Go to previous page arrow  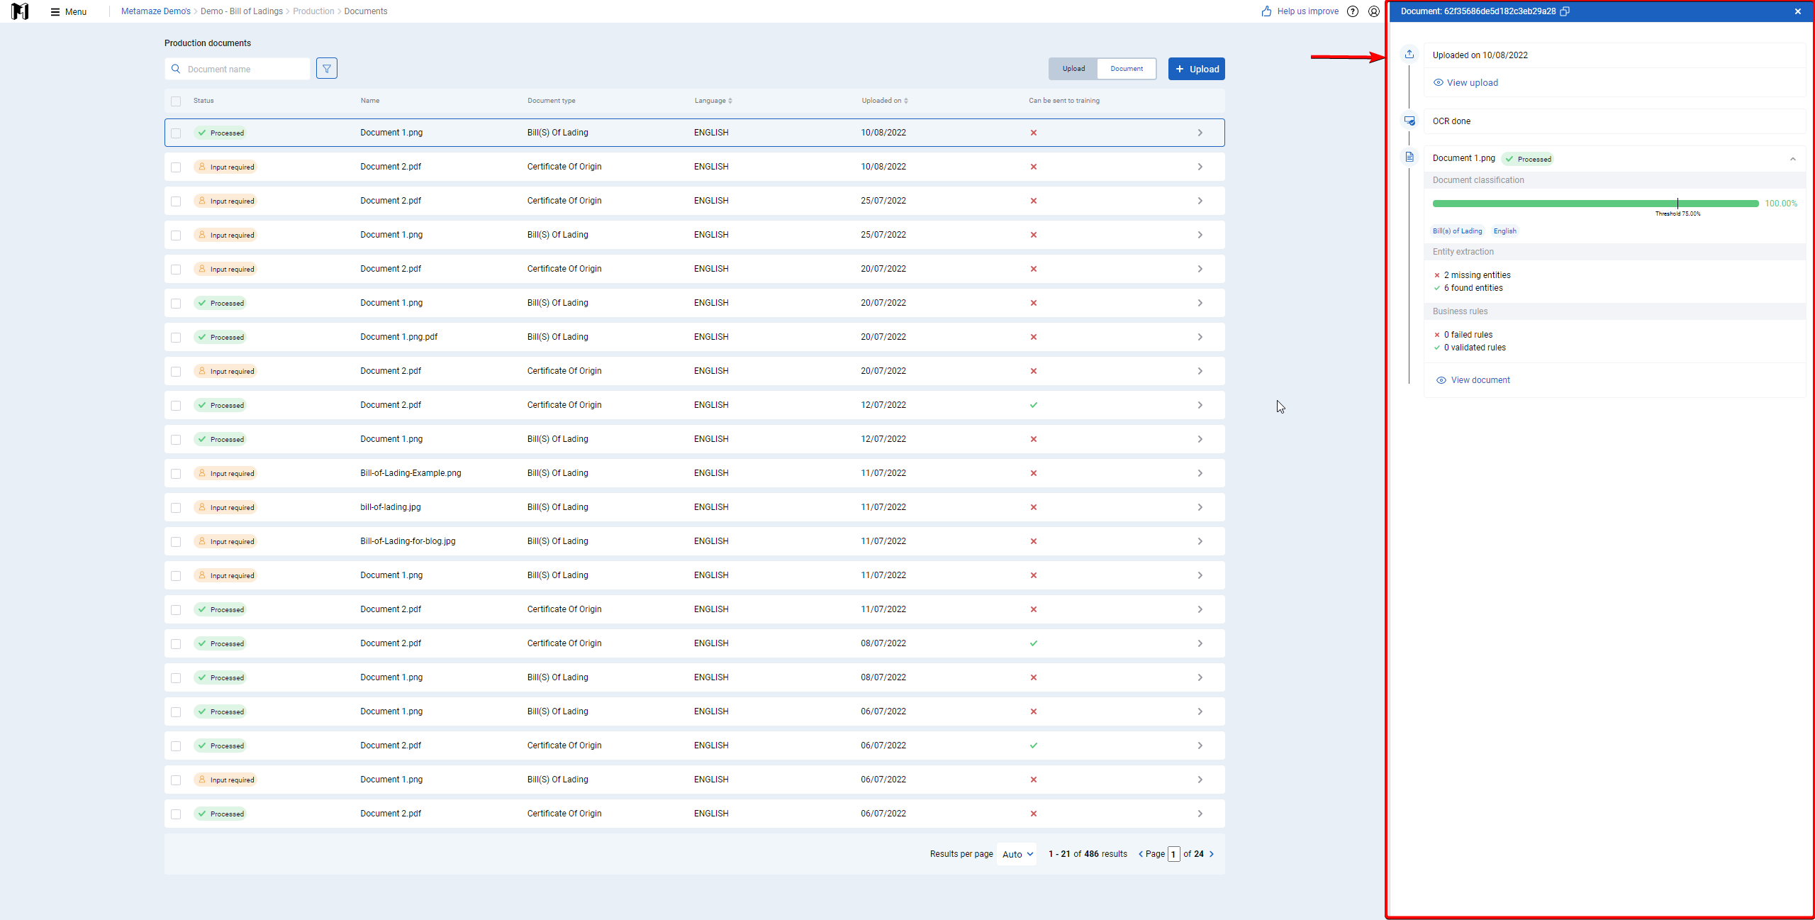coord(1141,854)
